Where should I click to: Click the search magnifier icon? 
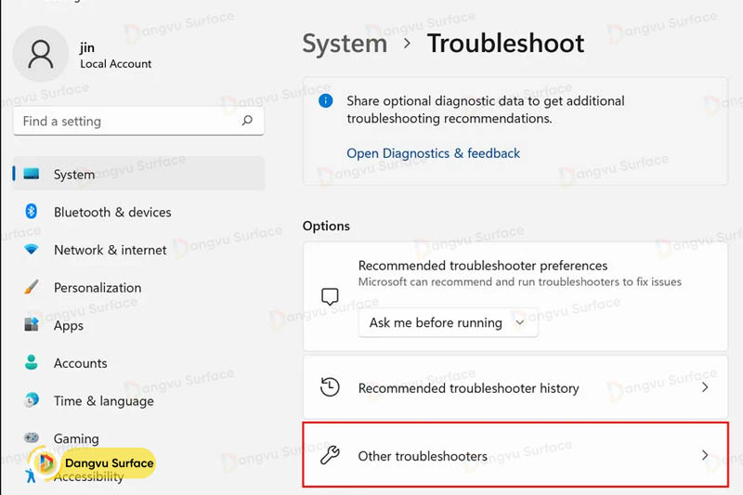click(x=247, y=121)
